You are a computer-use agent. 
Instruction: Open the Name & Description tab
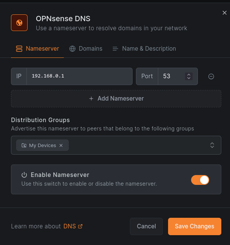(144, 49)
